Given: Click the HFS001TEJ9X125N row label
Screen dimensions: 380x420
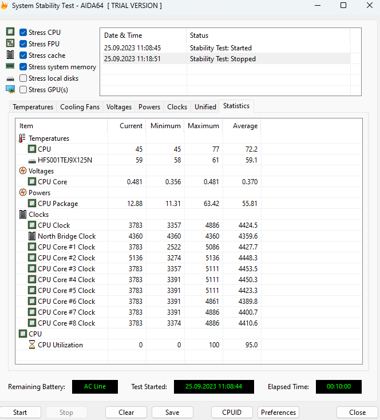Looking at the screenshot, I should tap(65, 160).
